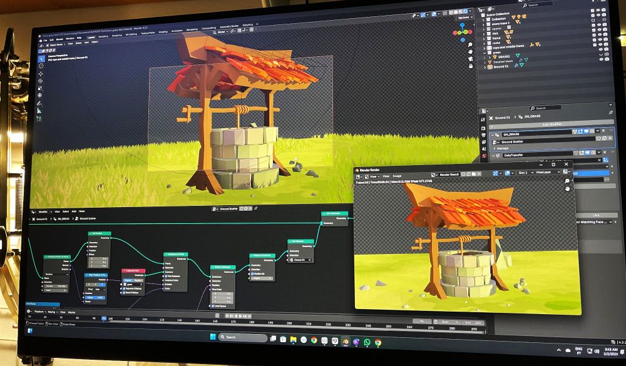Select the Rotate tool in viewport toolbar
This screenshot has width=626, height=366.
coord(40,81)
